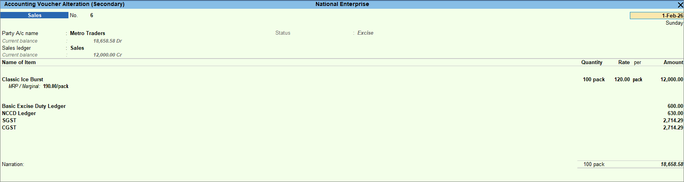684x182 pixels.
Task: Click the Basic Excise Duty amount 600.00
Action: pyautogui.click(x=675, y=106)
